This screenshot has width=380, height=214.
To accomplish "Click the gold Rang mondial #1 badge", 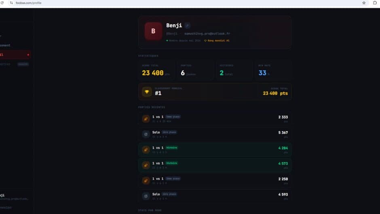I will (x=217, y=40).
